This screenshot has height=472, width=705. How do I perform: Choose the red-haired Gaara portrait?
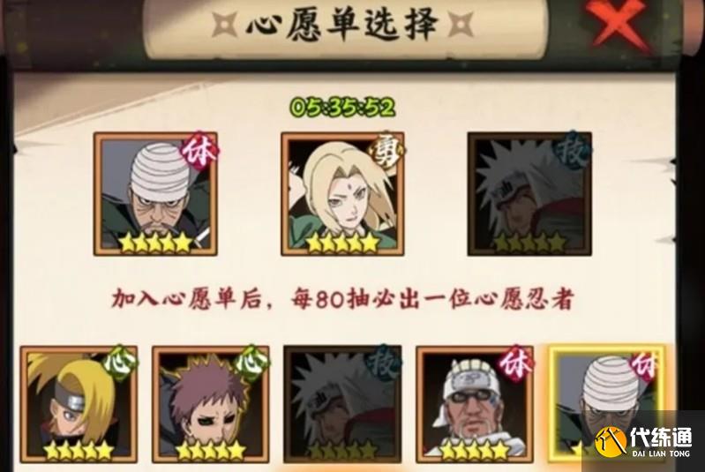tap(210, 405)
